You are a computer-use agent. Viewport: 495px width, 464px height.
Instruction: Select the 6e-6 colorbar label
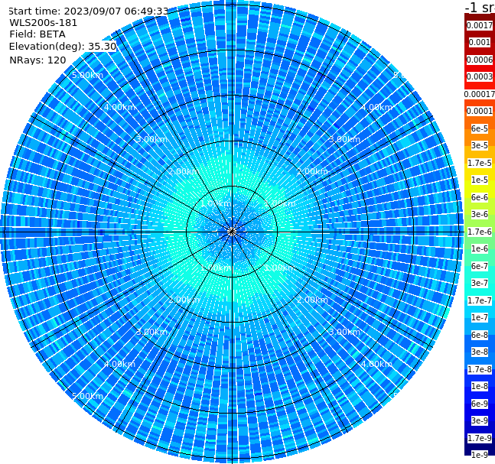[x=480, y=197]
